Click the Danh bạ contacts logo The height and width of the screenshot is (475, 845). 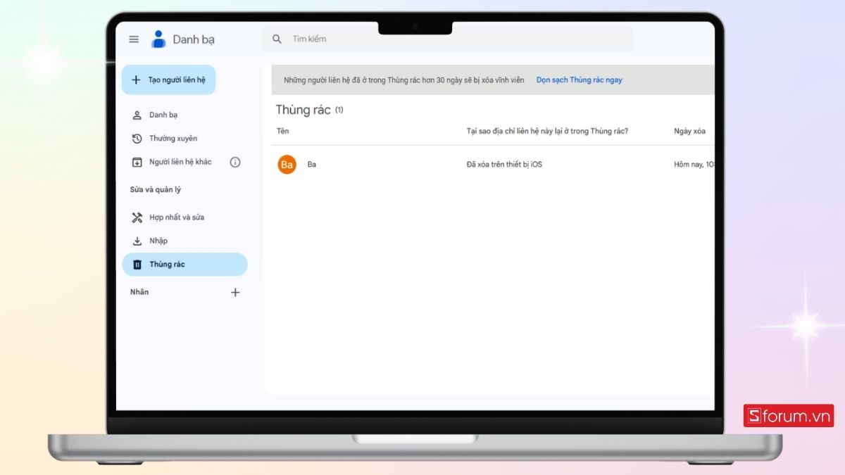click(158, 39)
